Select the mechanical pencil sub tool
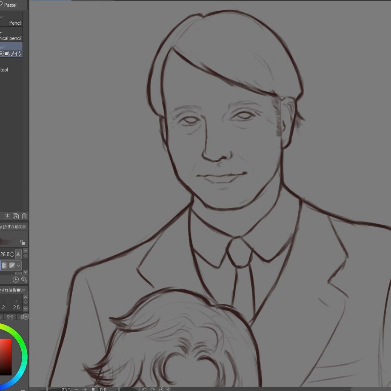391x391 pixels. [x=11, y=34]
